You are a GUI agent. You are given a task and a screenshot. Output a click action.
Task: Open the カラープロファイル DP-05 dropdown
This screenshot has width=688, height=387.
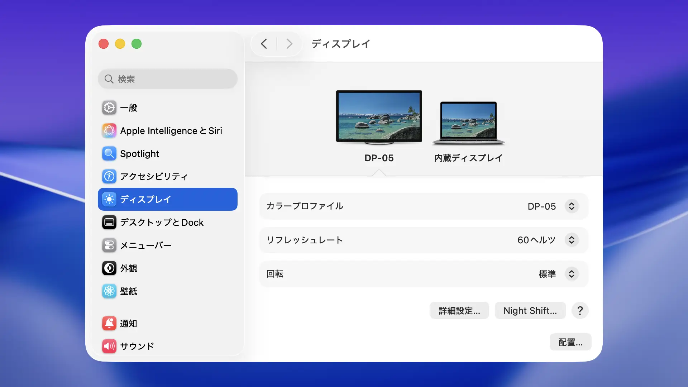pos(572,206)
